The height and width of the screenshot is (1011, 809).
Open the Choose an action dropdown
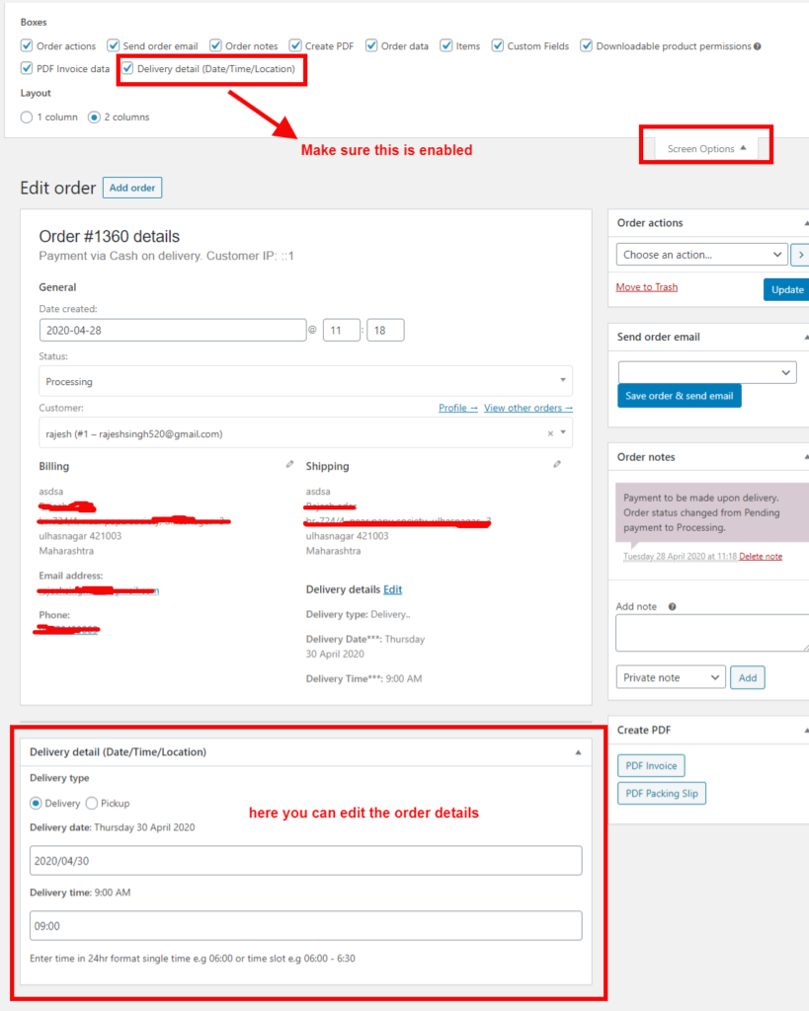click(x=701, y=255)
